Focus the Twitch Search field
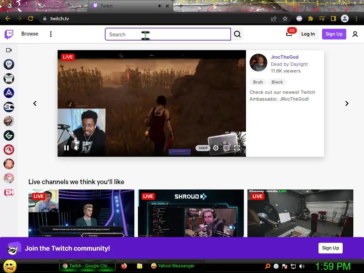The image size is (364, 273). (x=168, y=34)
